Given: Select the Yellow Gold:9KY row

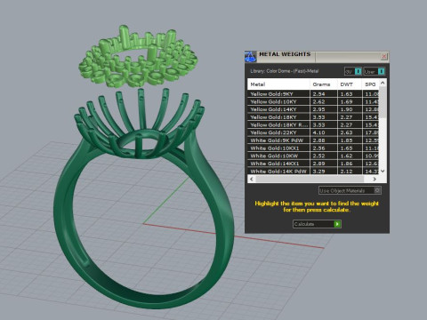Looking at the screenshot, I should (313, 94).
